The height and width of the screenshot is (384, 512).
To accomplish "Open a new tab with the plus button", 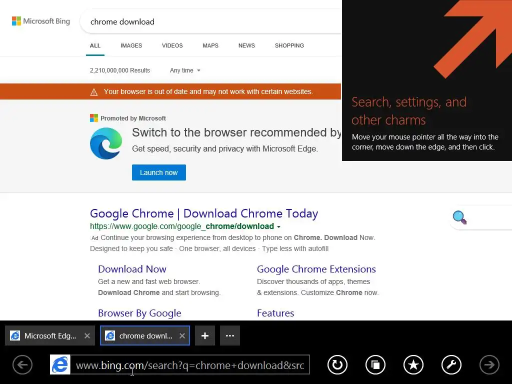I will [x=205, y=335].
